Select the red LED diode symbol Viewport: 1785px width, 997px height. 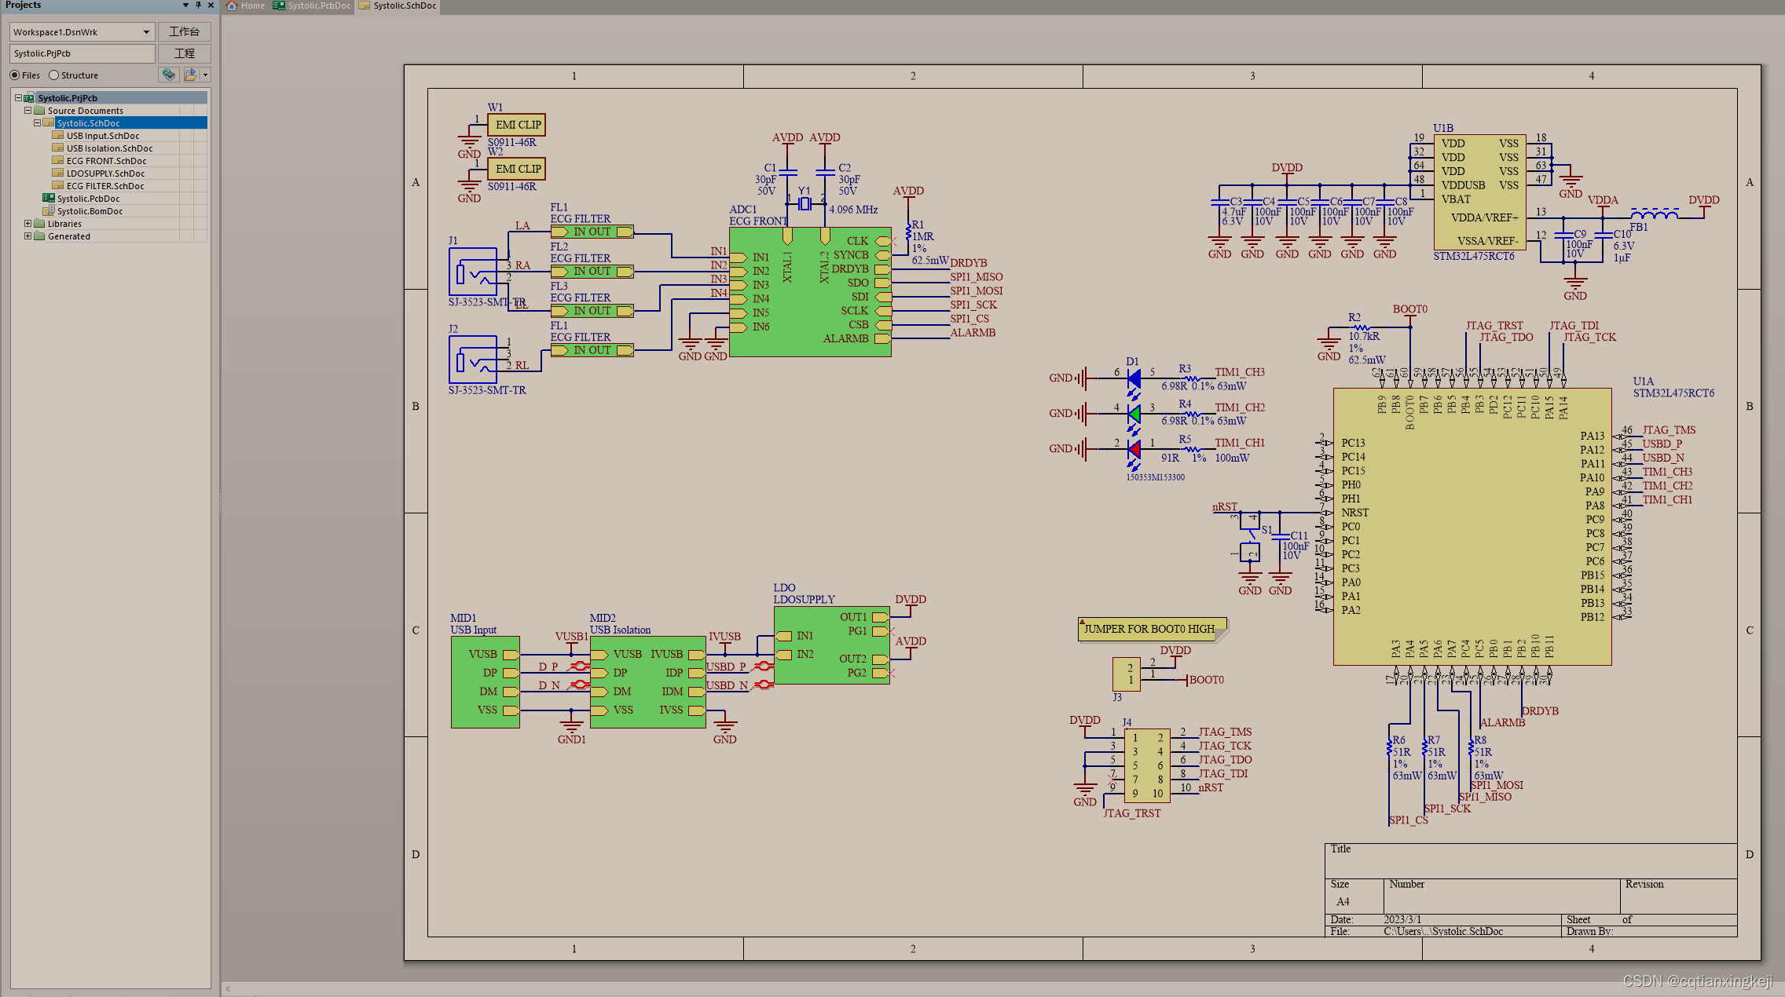coord(1134,449)
